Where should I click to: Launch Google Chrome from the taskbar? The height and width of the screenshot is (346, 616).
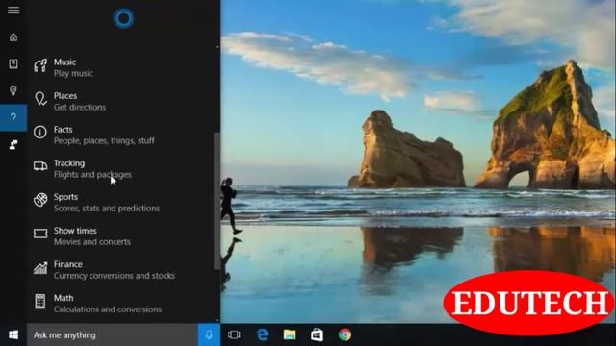click(x=345, y=334)
